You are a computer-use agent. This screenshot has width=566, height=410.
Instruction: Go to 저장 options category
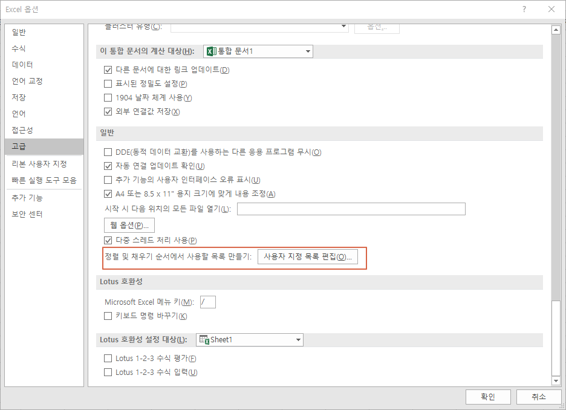(44, 97)
